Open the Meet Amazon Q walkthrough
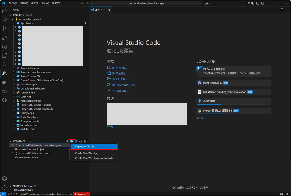This screenshot has width=291, height=196. 234,83
